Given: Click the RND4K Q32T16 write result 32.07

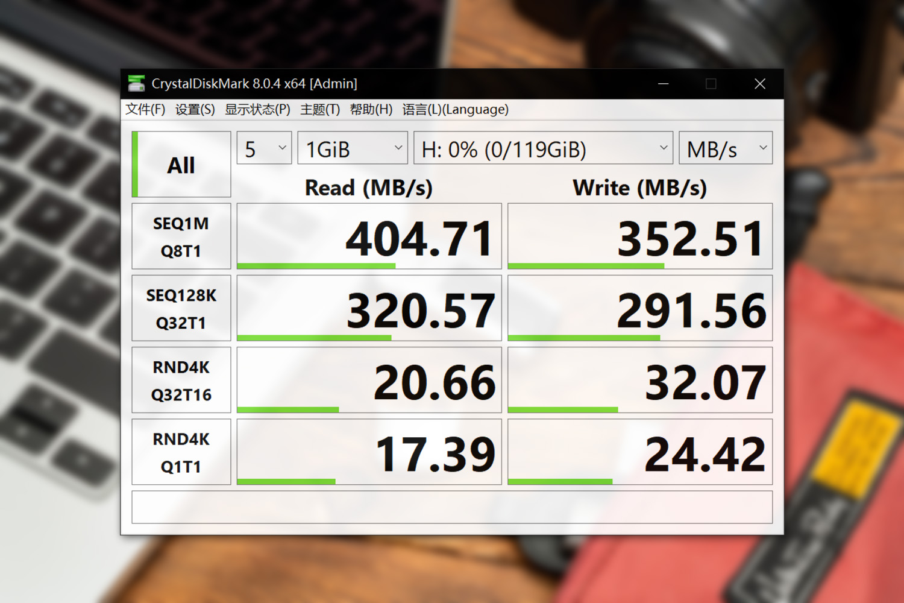Looking at the screenshot, I should click(640, 380).
